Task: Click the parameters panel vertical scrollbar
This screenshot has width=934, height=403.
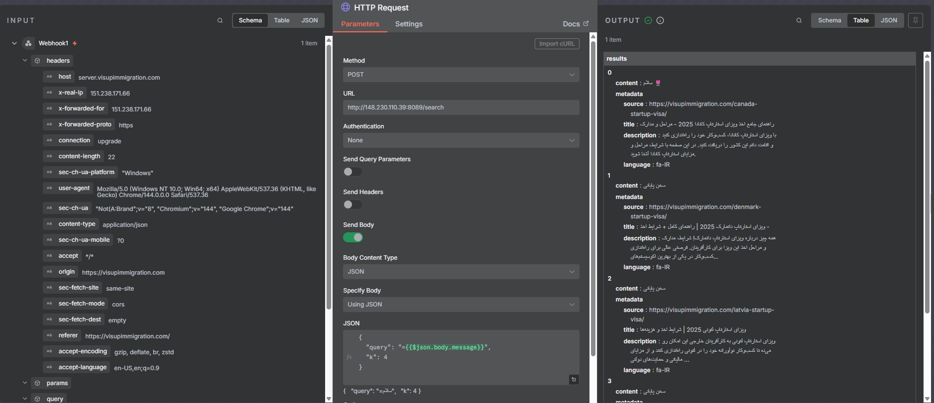Action: (593, 199)
